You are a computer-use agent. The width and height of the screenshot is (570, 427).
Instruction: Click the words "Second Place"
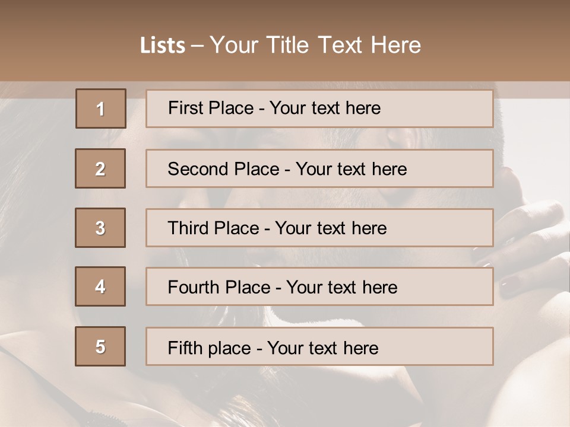coord(223,169)
